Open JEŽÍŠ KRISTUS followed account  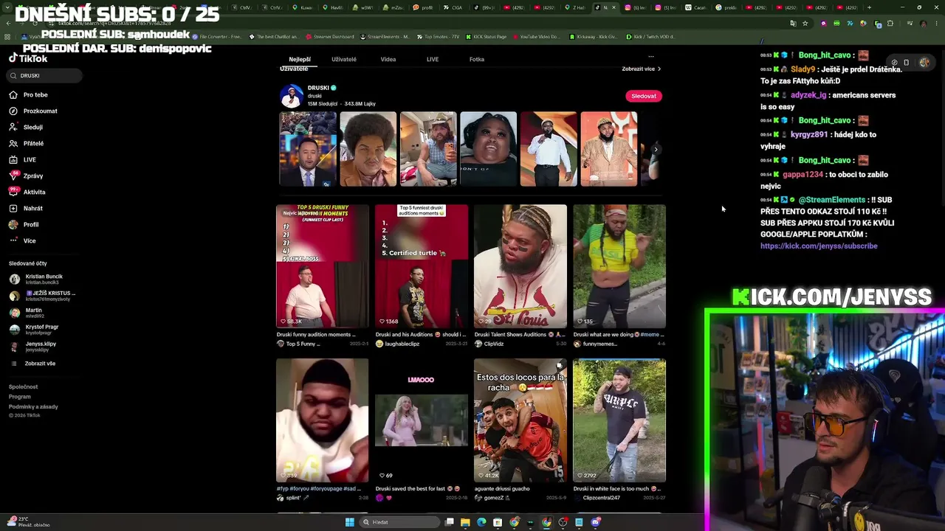coord(42,296)
